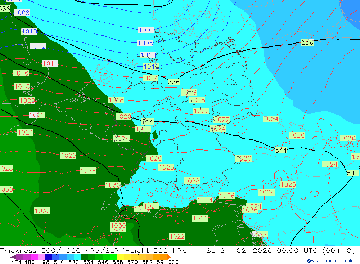Click the forecast date 'Sa 21-02-2026 00:00 UTC (00+48)'

coord(280,250)
